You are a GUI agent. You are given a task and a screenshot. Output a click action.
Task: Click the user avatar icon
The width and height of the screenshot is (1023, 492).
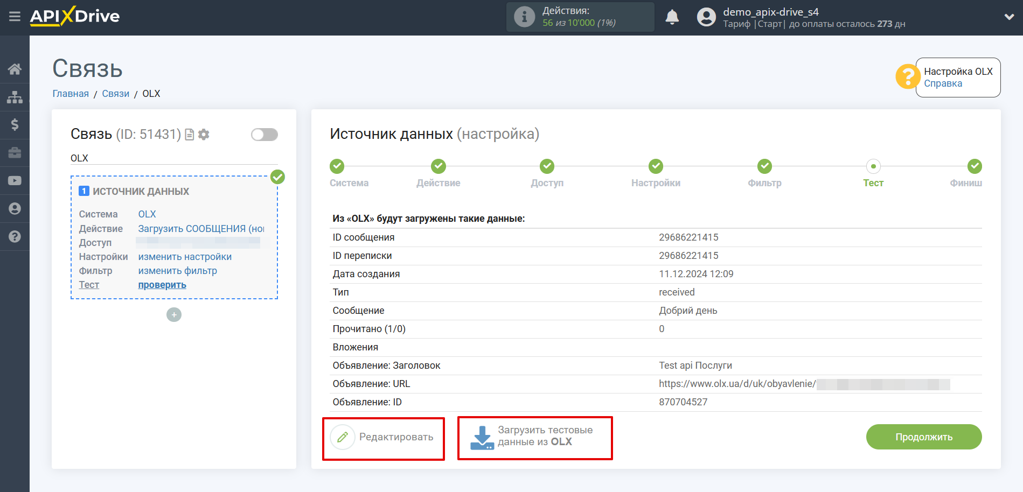[706, 17]
